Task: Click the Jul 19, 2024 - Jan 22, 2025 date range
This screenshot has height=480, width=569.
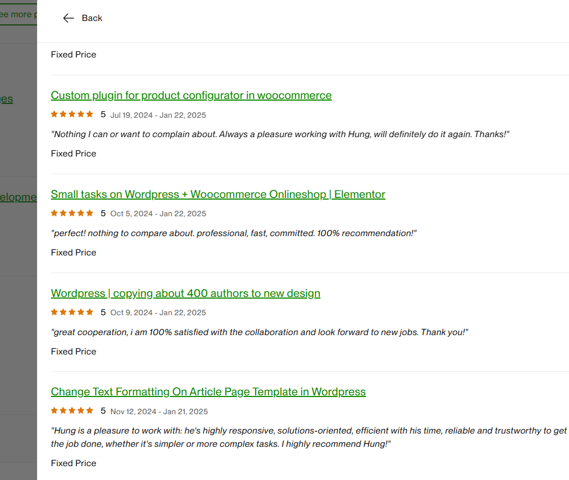Action: pyautogui.click(x=158, y=115)
